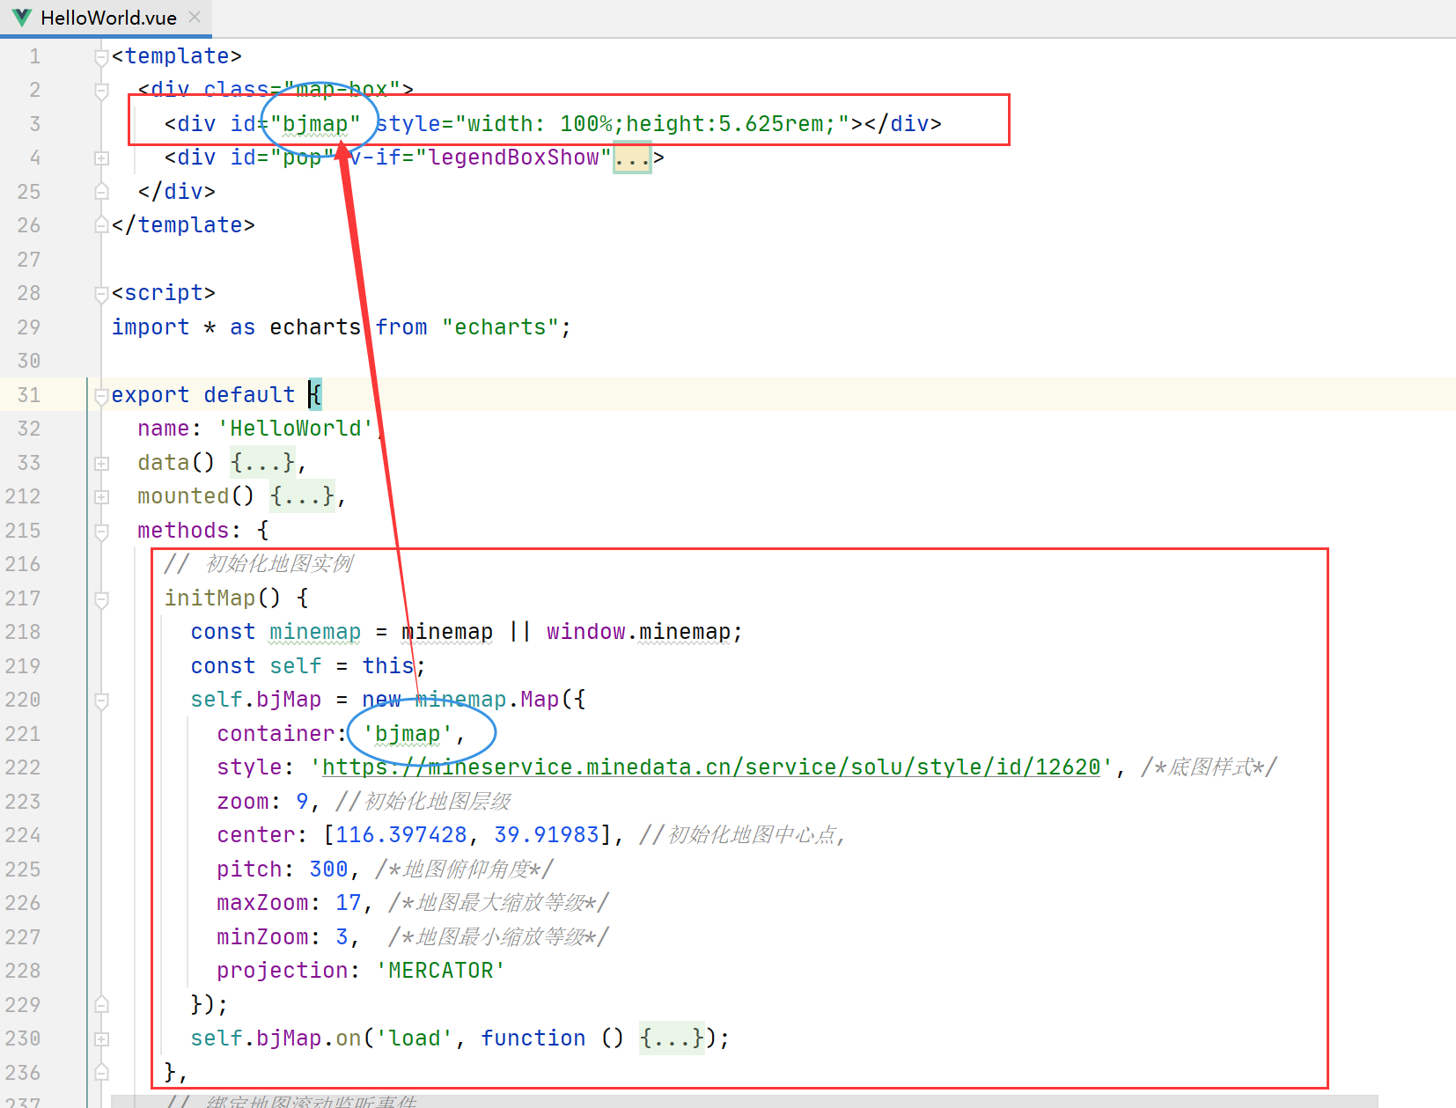Click line number 221 in the gutter
Image resolution: width=1456 pixels, height=1108 pixels.
(23, 733)
